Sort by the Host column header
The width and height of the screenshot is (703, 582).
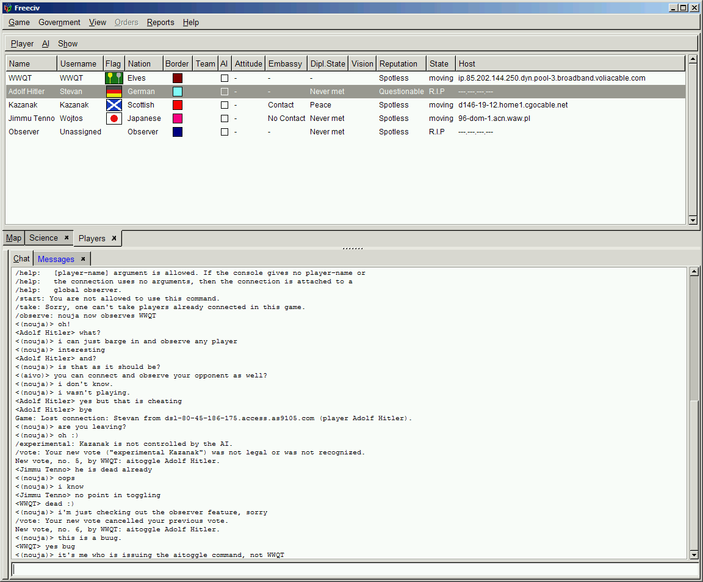[571, 64]
